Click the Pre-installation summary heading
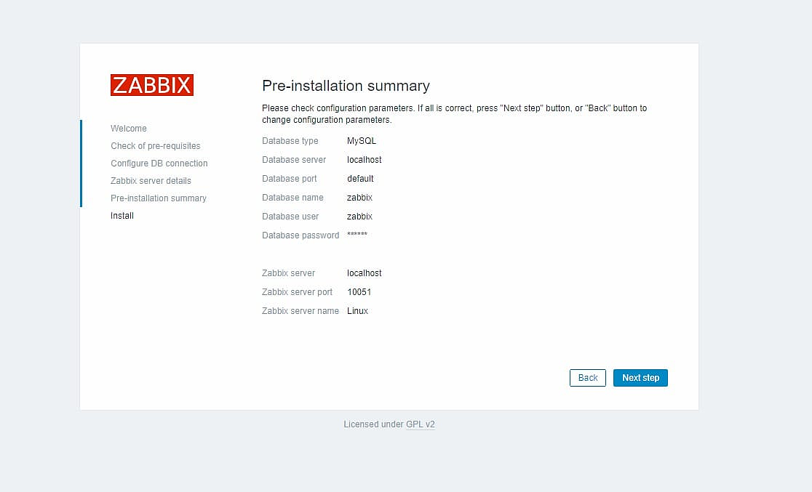 coord(346,86)
